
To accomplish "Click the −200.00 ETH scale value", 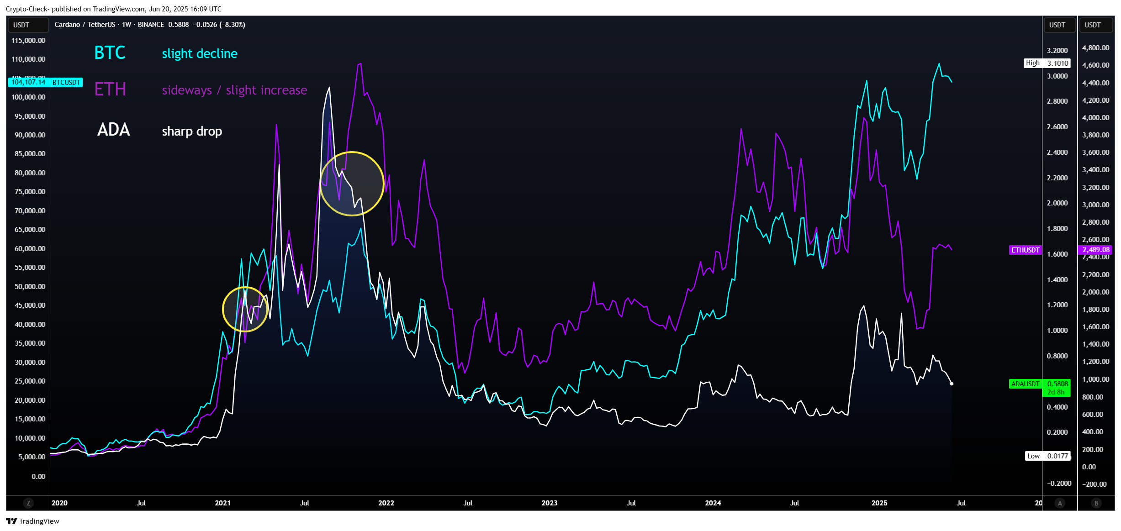I will pyautogui.click(x=1095, y=484).
